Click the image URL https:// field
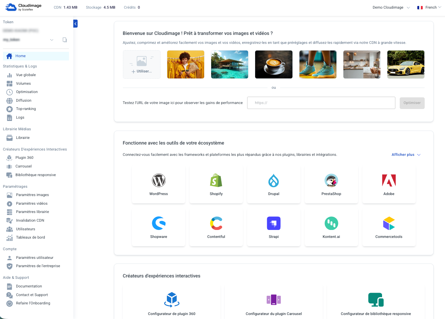 [321, 103]
